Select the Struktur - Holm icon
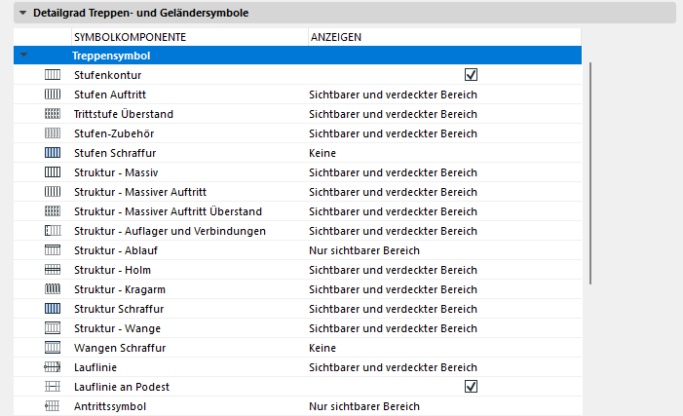This screenshot has height=416, width=683. click(x=53, y=270)
